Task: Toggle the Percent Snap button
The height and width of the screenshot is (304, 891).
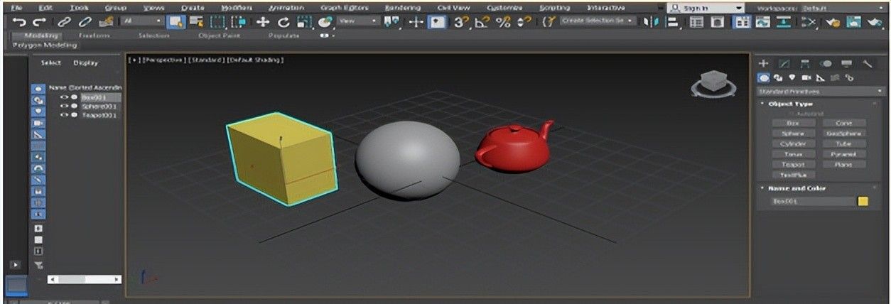Action: coord(504,23)
